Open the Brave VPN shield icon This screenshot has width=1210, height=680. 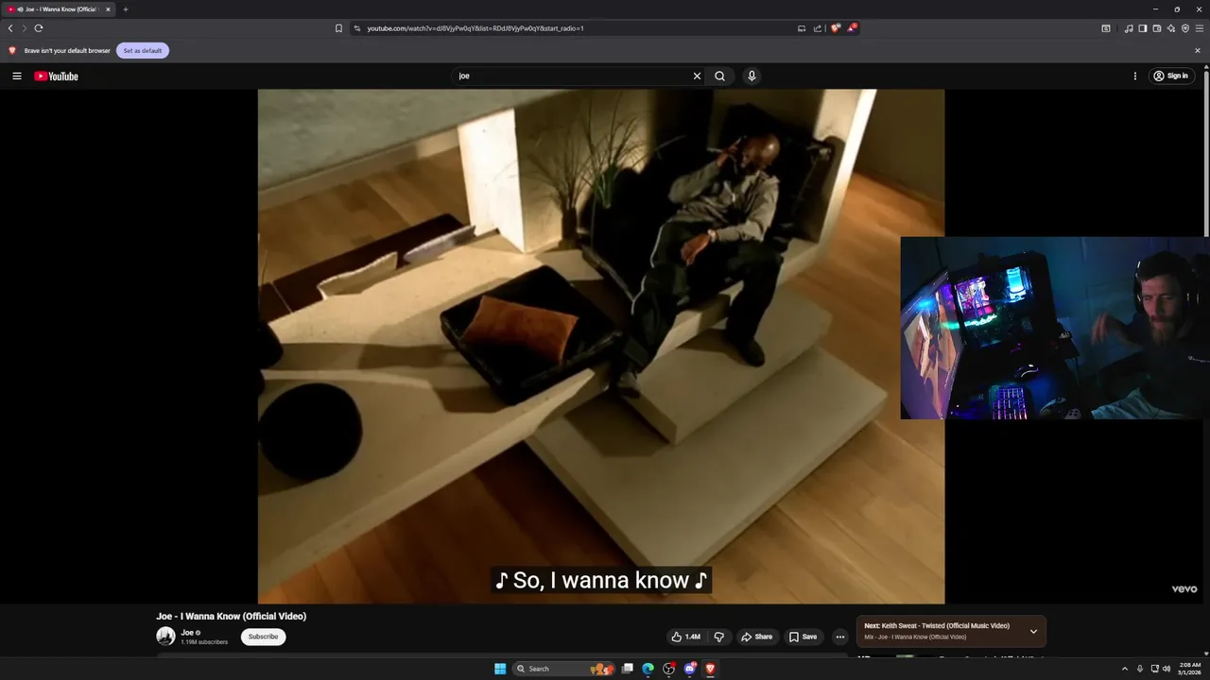[x=1185, y=28]
